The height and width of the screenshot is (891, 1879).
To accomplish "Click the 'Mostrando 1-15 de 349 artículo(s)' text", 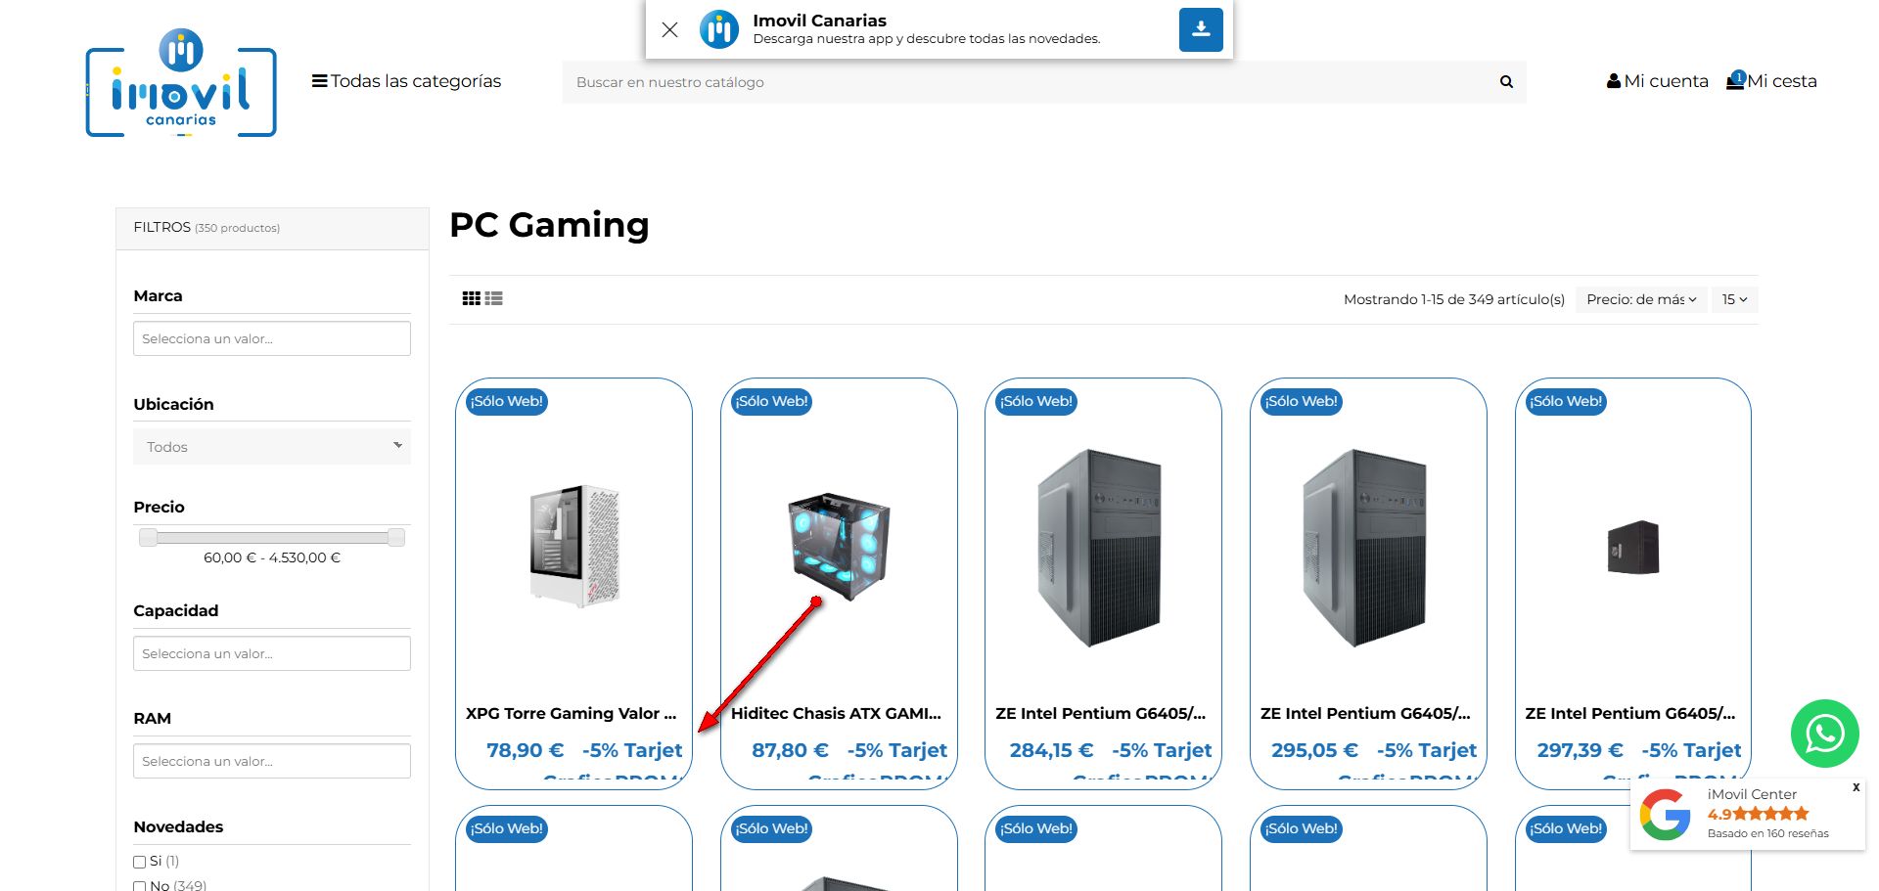I will click(x=1454, y=299).
